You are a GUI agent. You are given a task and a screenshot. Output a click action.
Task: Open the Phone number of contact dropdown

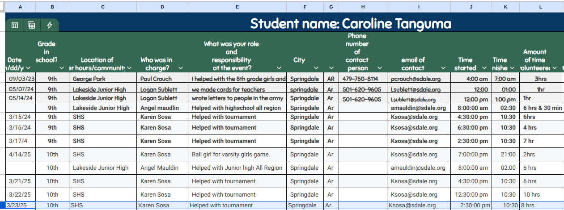click(380, 68)
